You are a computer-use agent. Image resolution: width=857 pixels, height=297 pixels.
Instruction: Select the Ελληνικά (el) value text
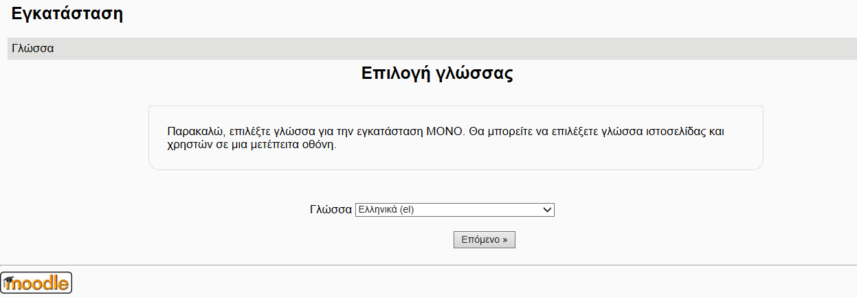[386, 210]
